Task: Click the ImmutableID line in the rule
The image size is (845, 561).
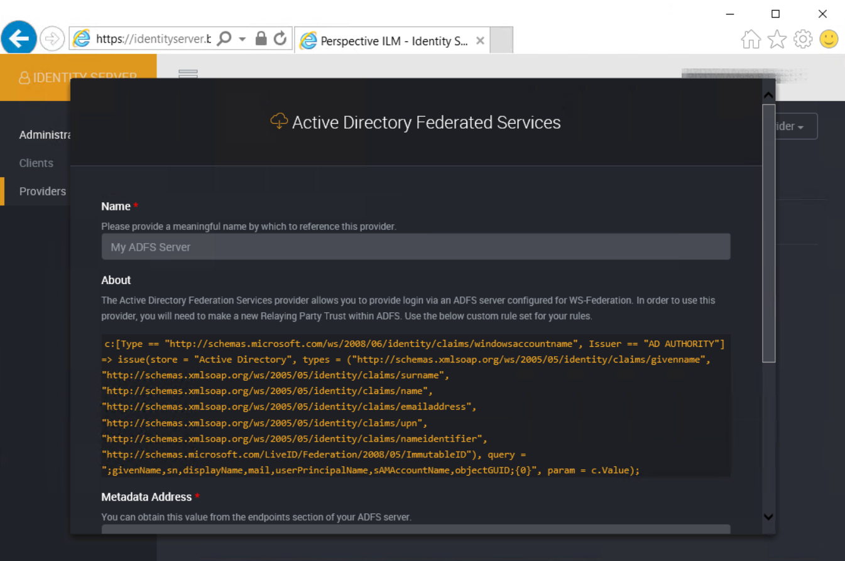Action: (x=314, y=454)
